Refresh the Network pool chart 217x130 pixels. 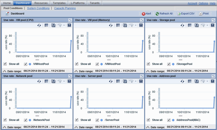point(39,81)
